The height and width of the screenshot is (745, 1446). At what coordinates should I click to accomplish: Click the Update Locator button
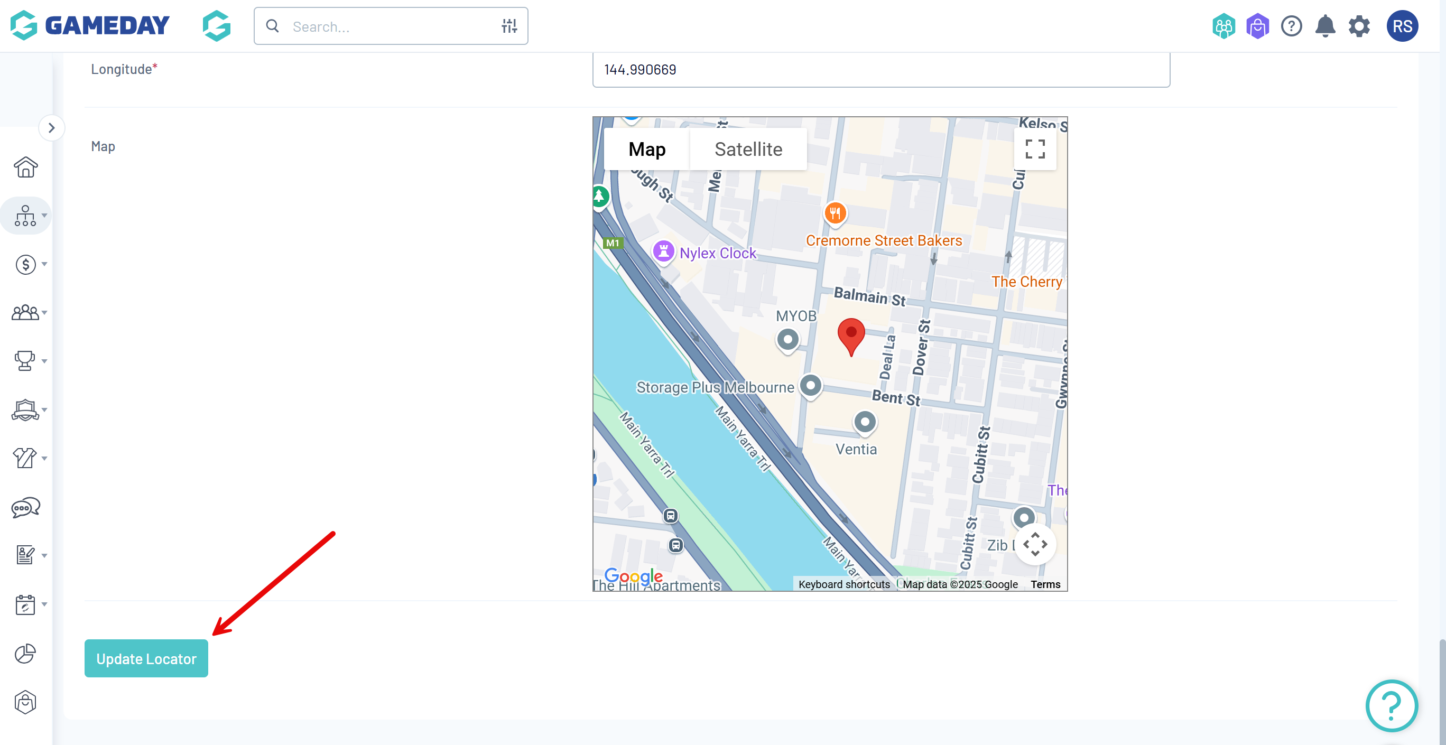[146, 658]
